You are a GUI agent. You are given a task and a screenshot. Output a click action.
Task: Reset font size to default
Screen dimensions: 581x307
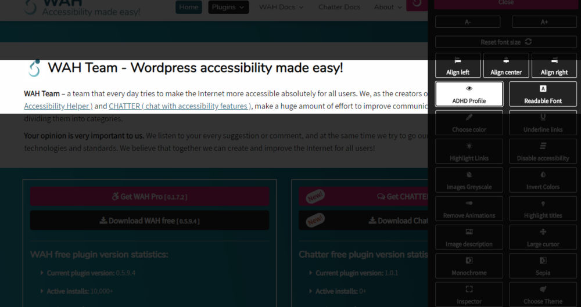pyautogui.click(x=506, y=42)
